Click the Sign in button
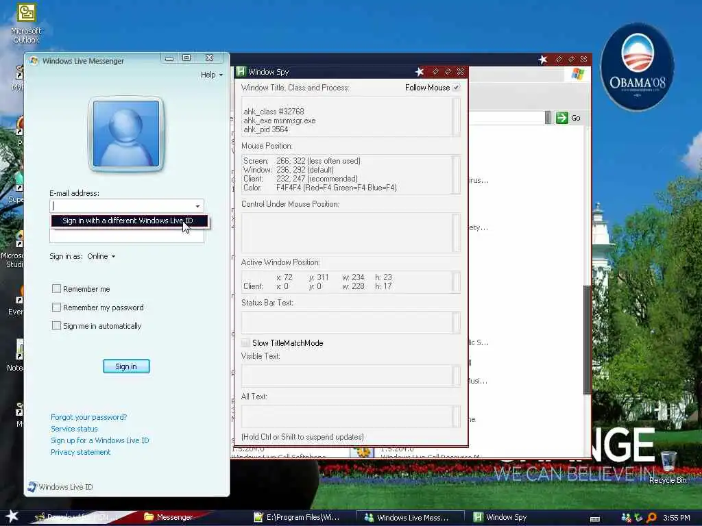Screen dimensions: 702x526 point(126,366)
